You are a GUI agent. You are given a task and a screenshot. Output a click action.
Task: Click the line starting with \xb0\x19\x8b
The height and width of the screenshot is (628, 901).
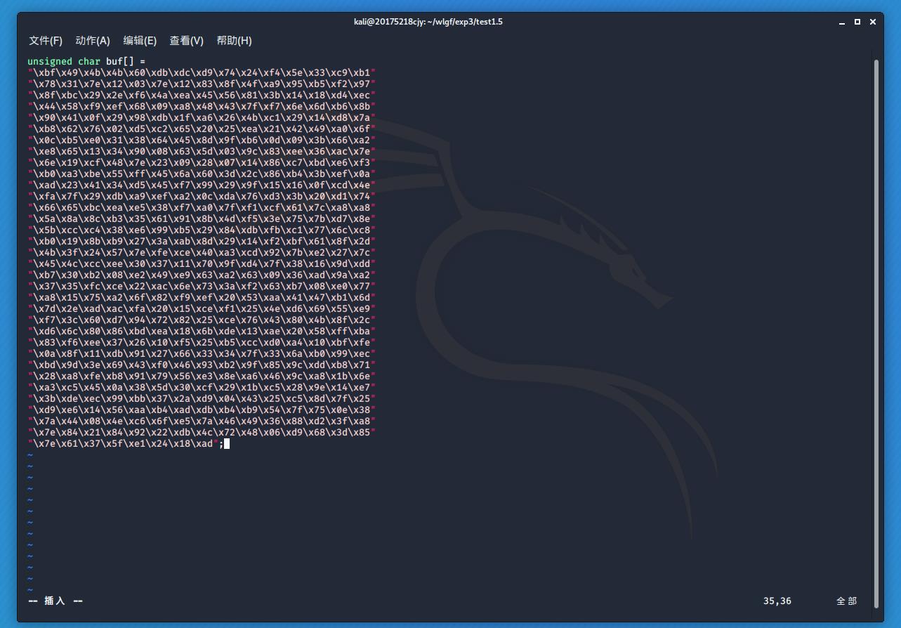tap(202, 242)
